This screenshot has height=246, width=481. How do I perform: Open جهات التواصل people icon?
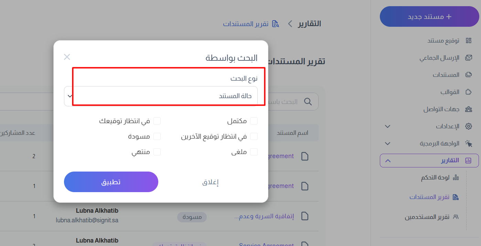468,109
